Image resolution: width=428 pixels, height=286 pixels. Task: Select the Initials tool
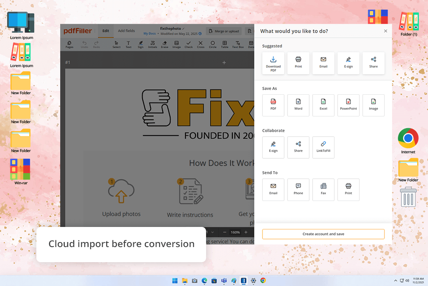[x=153, y=44]
